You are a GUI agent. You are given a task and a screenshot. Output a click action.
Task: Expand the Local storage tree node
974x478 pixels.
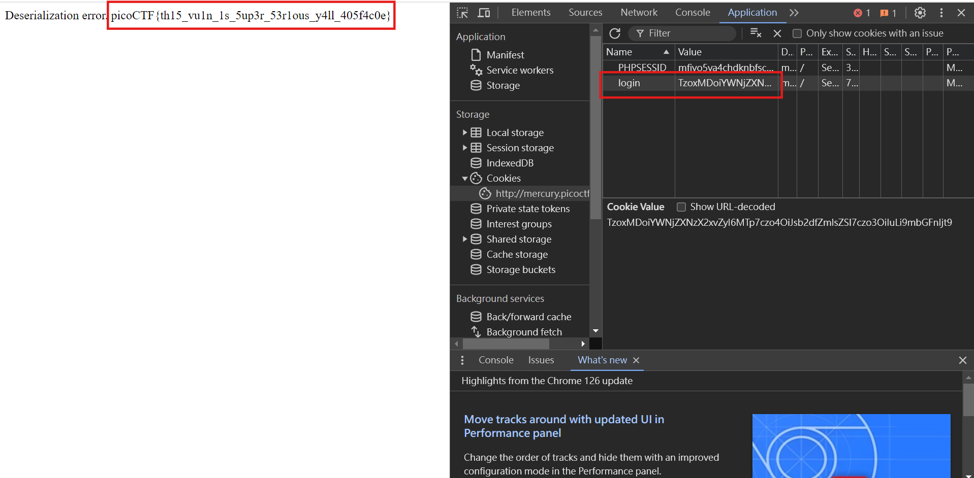(x=464, y=132)
